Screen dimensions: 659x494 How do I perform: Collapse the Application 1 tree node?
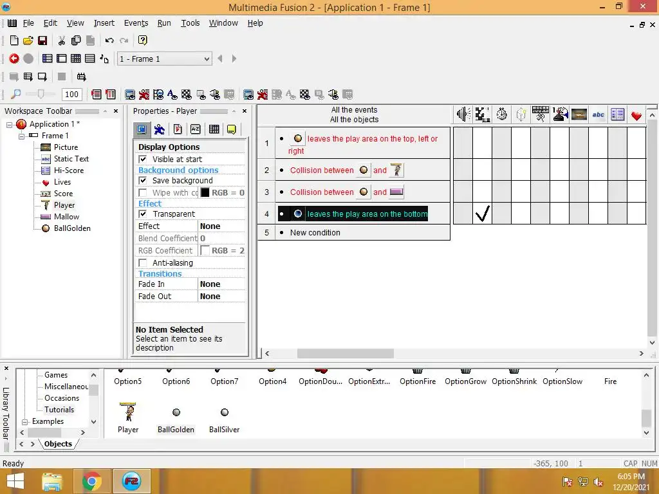pyautogui.click(x=9, y=124)
